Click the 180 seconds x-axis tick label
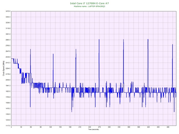This screenshot has height=134, width=179. 70,127
